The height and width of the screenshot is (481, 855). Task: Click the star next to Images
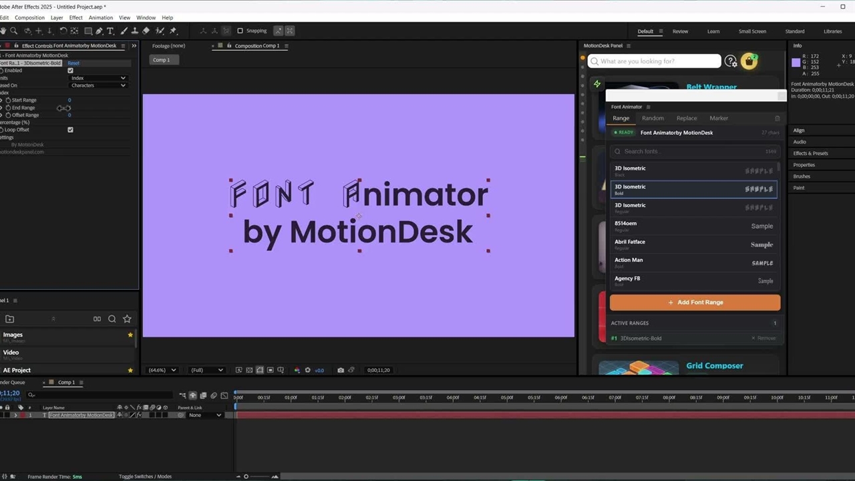130,335
